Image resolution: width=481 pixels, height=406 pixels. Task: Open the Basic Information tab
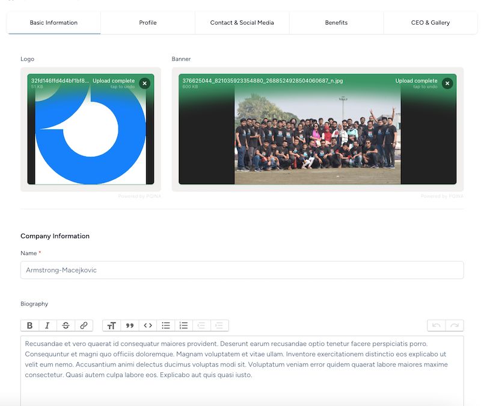coord(54,23)
